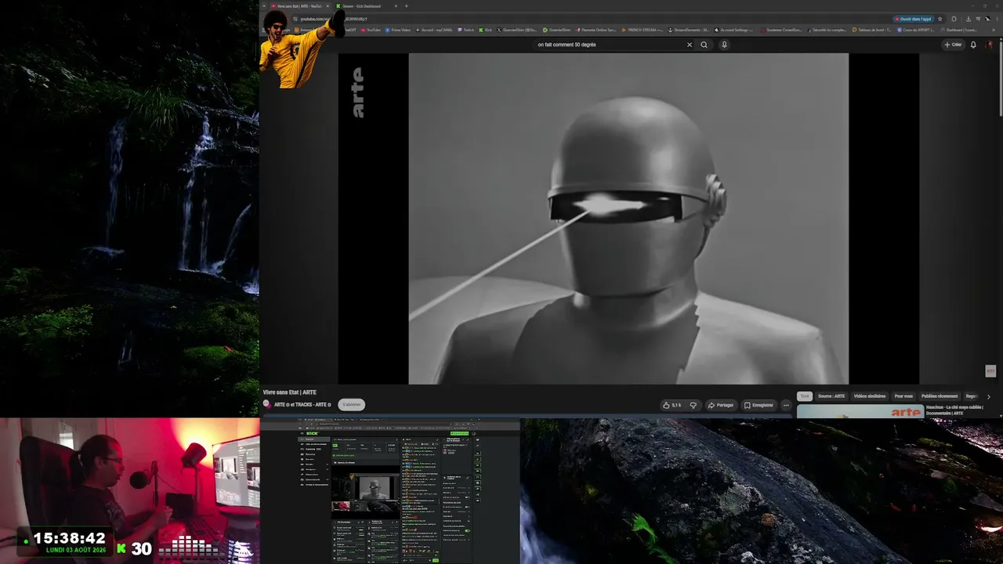The image size is (1003, 564).
Task: Click the Ouvrir dans l'app button
Action: pyautogui.click(x=913, y=19)
